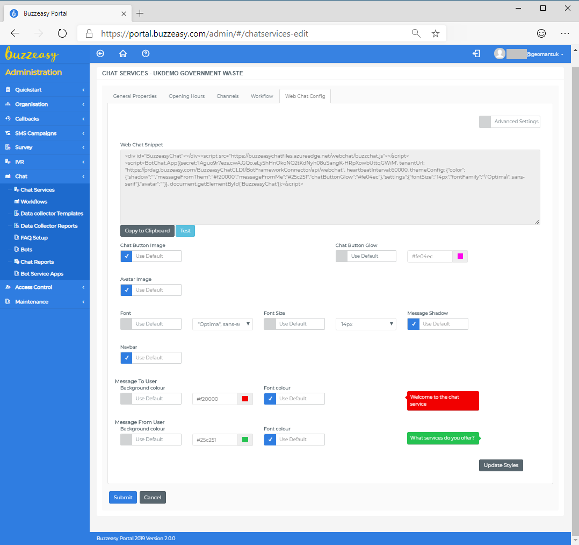Enable Use Default for Font Size
This screenshot has height=545, width=579.
pyautogui.click(x=270, y=324)
